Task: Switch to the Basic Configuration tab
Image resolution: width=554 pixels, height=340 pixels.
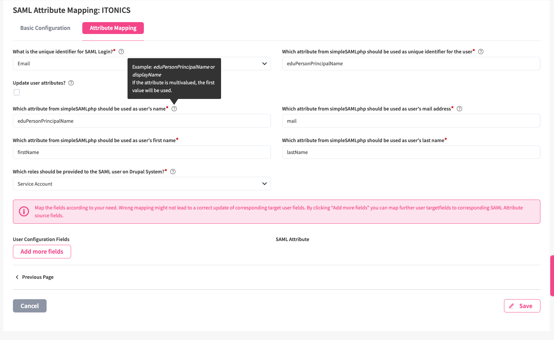Action: tap(45, 28)
